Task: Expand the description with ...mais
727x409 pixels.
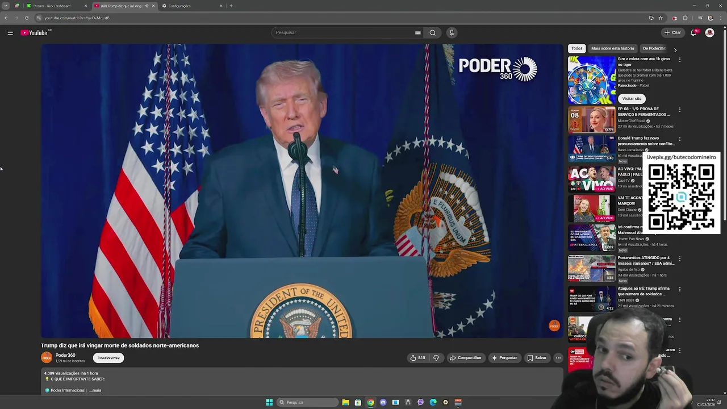Action: (95, 390)
